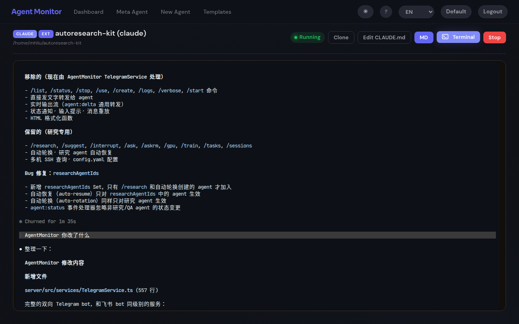This screenshot has height=324, width=519.
Task: Click the '完整的双向 Telegram bot' line
Action: (95, 304)
